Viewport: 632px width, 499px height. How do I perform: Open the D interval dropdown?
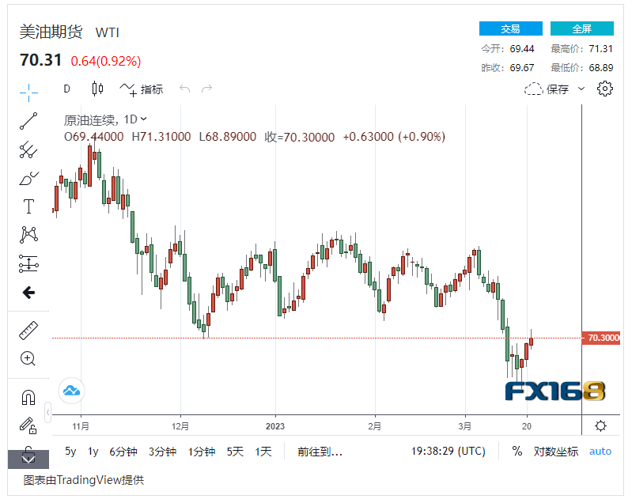(67, 89)
